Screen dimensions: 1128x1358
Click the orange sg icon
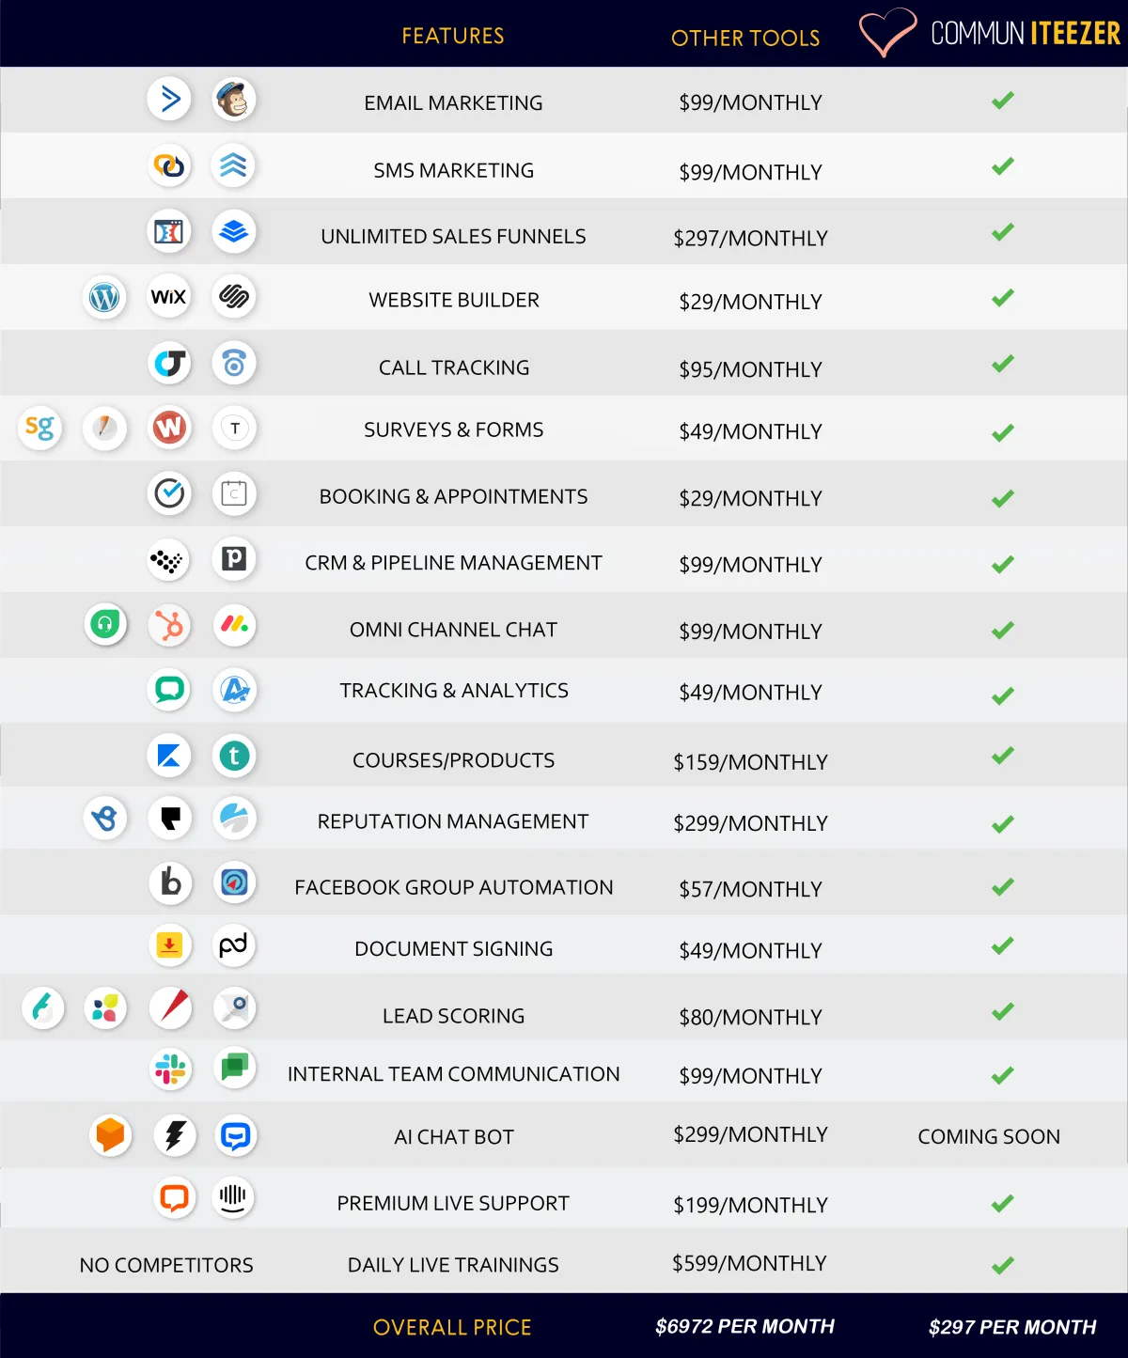tap(39, 429)
